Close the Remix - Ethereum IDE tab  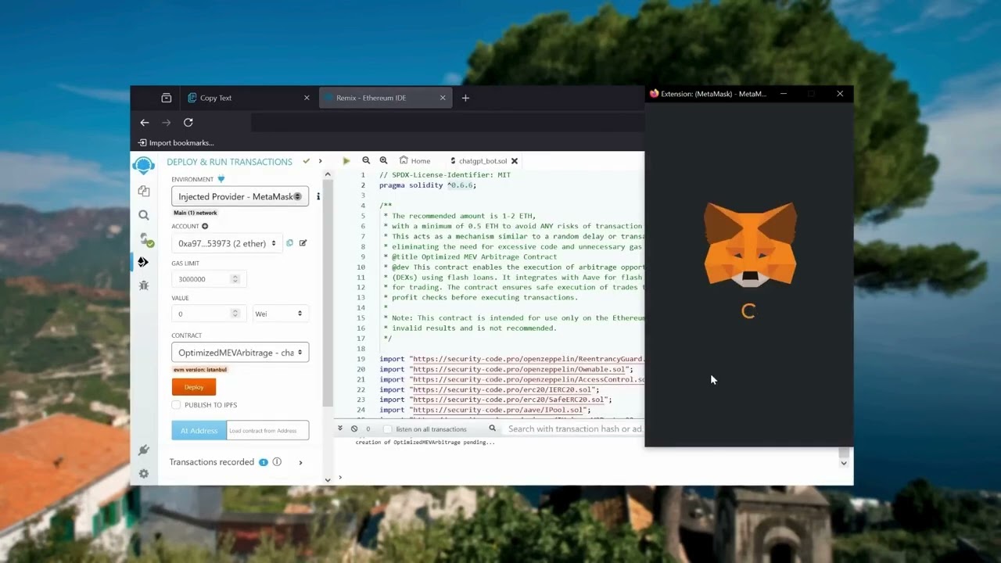tap(443, 98)
